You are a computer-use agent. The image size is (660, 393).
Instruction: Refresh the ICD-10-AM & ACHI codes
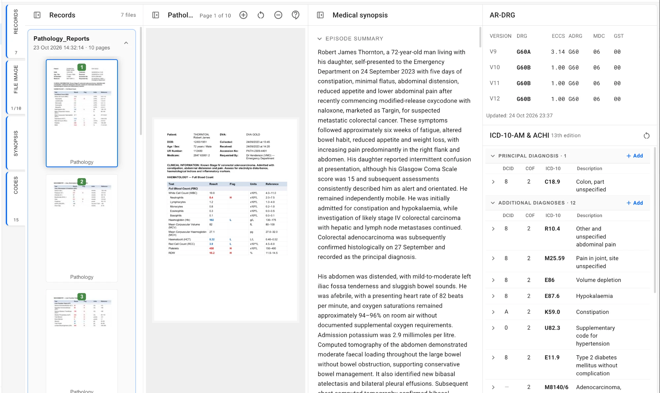click(x=646, y=135)
